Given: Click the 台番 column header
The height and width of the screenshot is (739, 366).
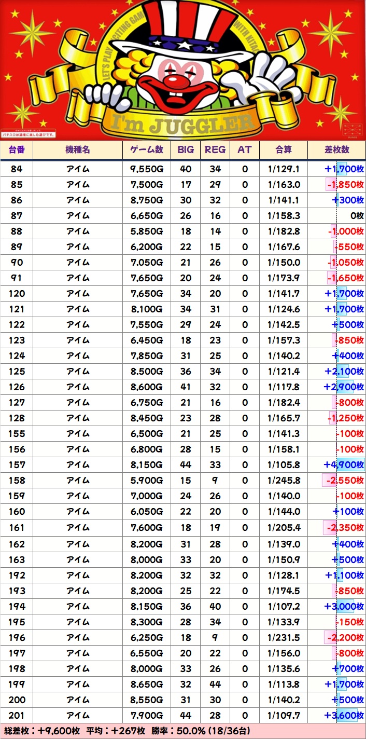Looking at the screenshot, I should (x=17, y=149).
